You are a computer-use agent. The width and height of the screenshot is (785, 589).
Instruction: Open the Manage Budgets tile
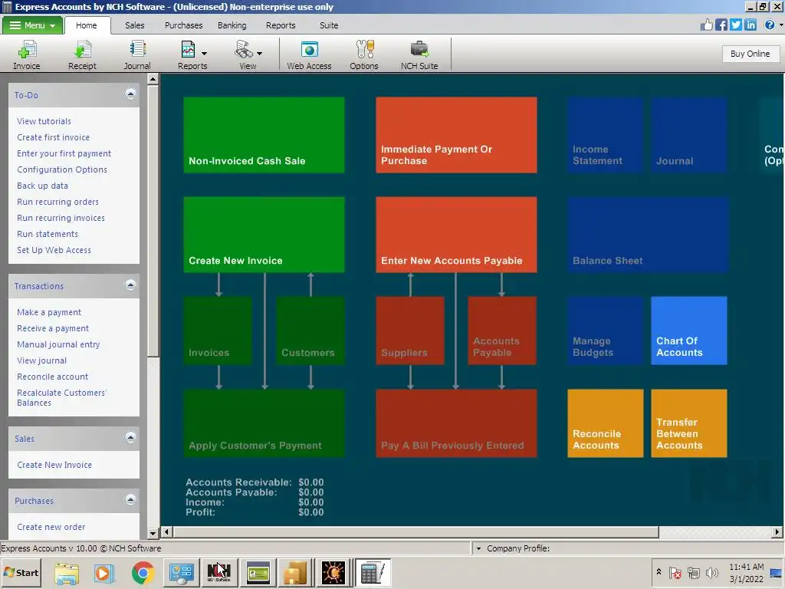tap(606, 331)
